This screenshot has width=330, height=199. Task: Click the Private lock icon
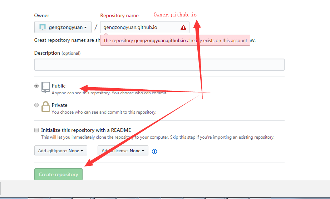45,107
